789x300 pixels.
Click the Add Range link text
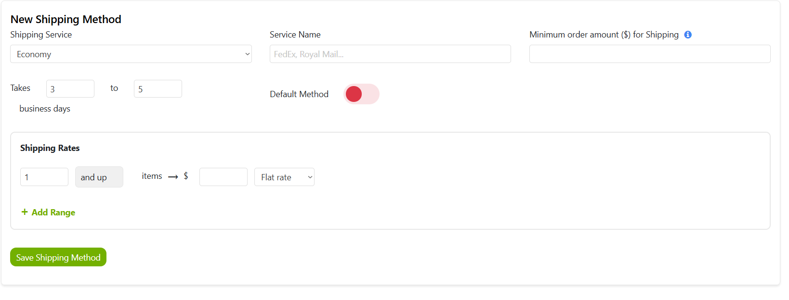(x=53, y=212)
